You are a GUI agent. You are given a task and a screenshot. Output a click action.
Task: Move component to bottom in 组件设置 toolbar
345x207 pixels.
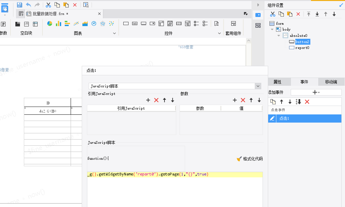click(x=317, y=14)
